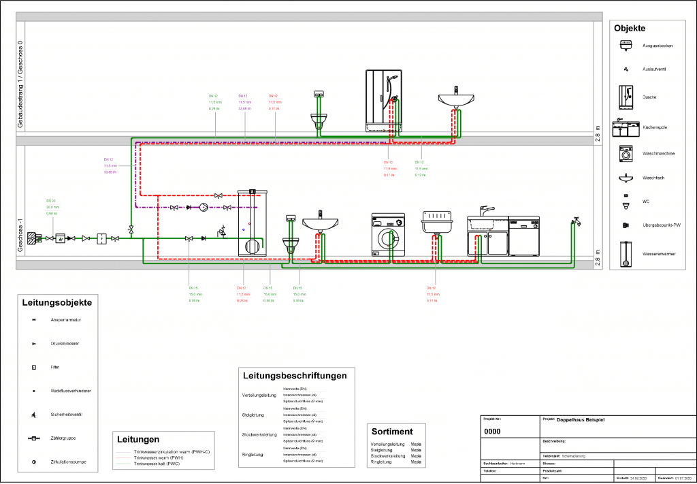Click the water heater tank in the schematic
Viewport: 697px width, 484px height.
tap(252, 222)
